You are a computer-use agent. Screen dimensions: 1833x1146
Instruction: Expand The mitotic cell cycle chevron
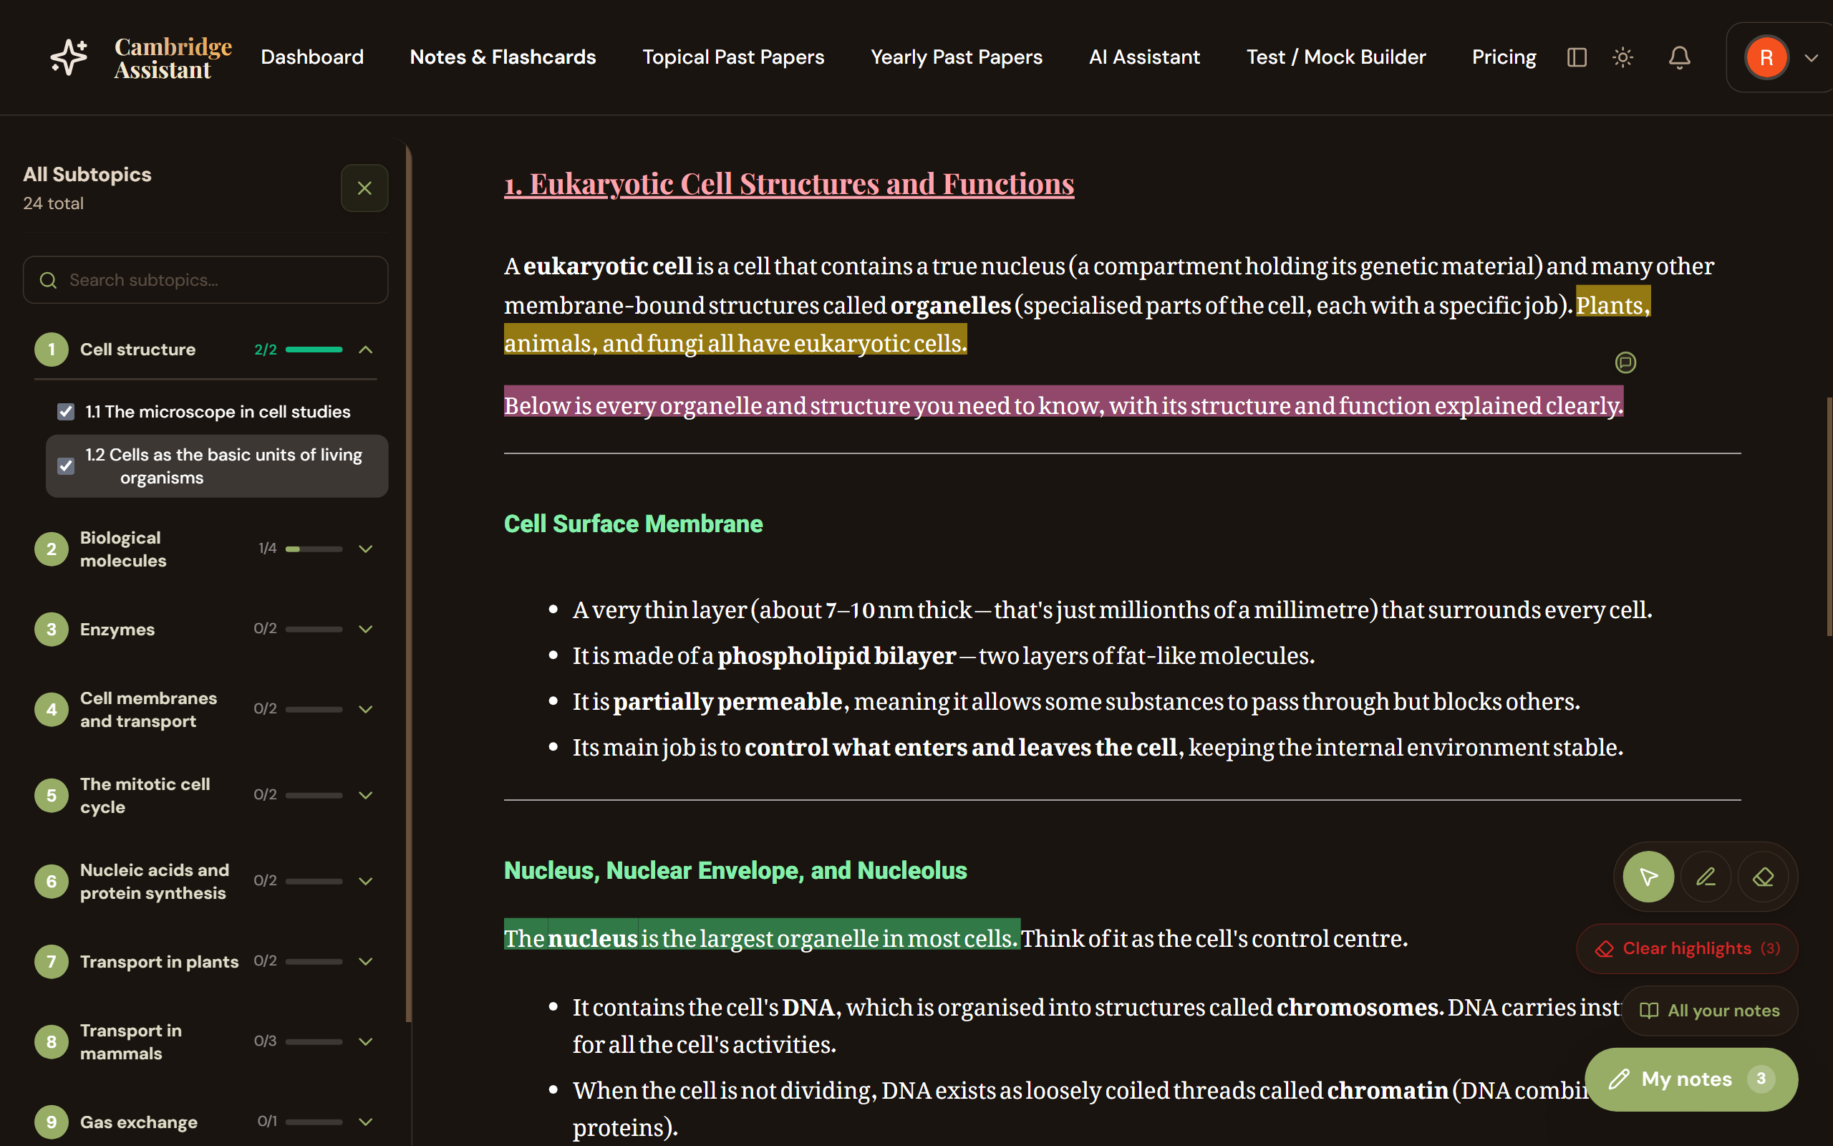coord(366,795)
